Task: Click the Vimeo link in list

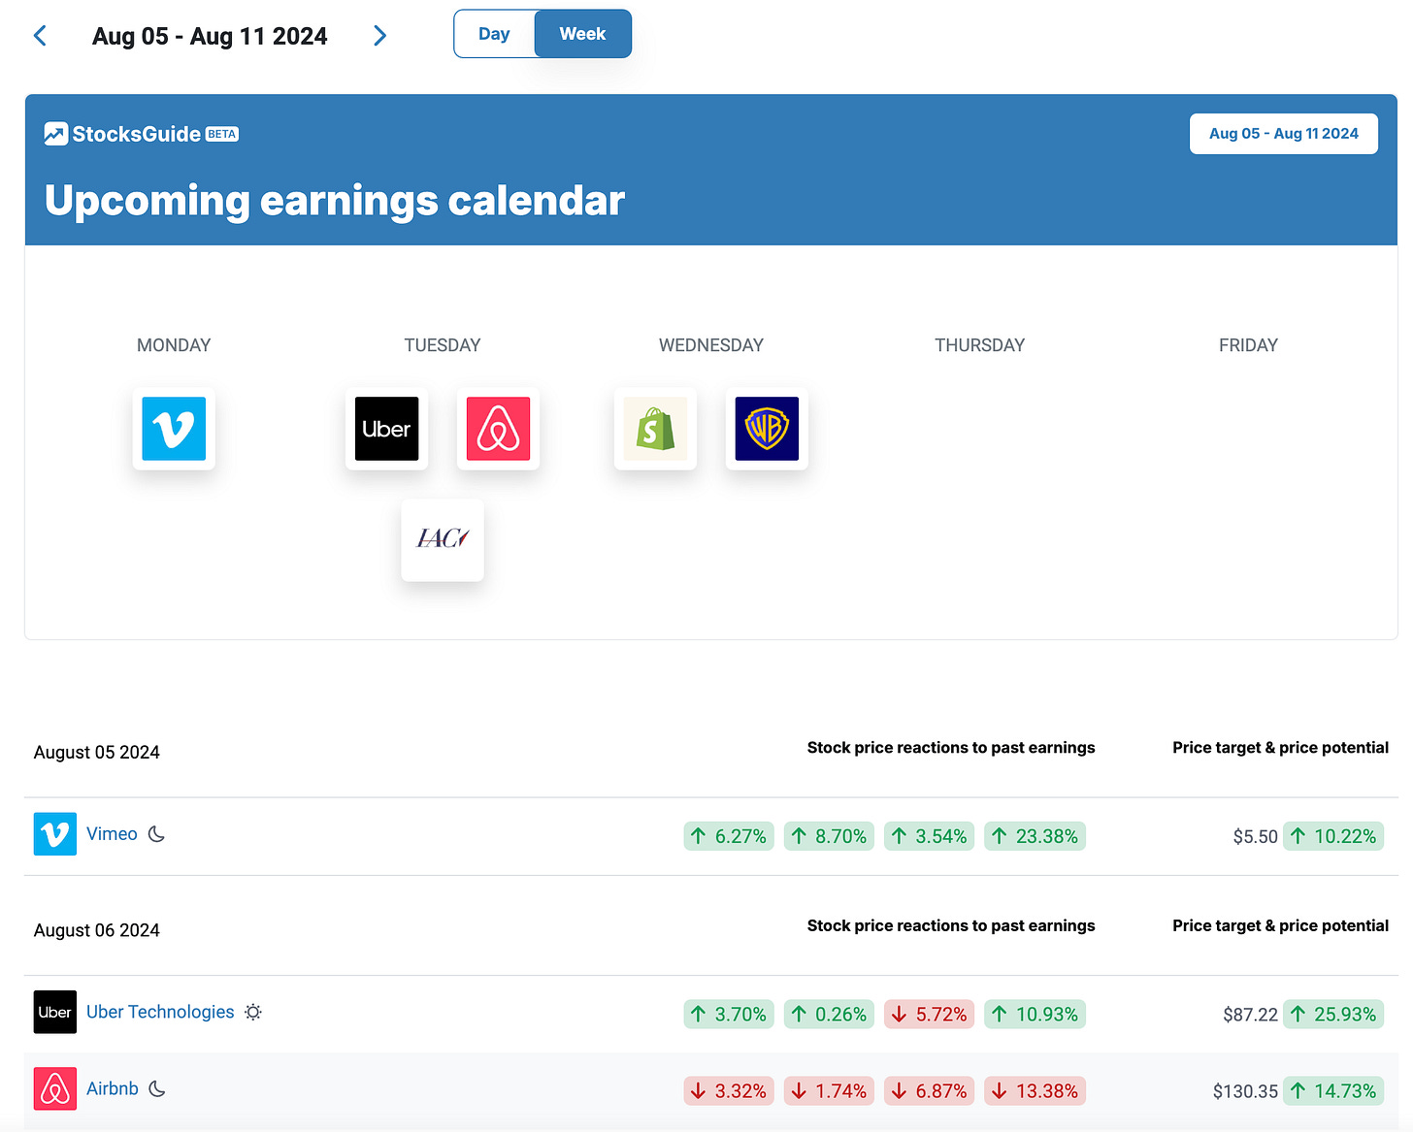Action: 112,834
